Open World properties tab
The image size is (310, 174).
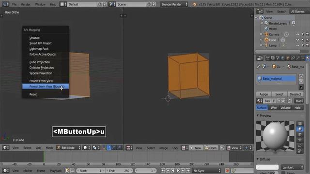[283, 58]
